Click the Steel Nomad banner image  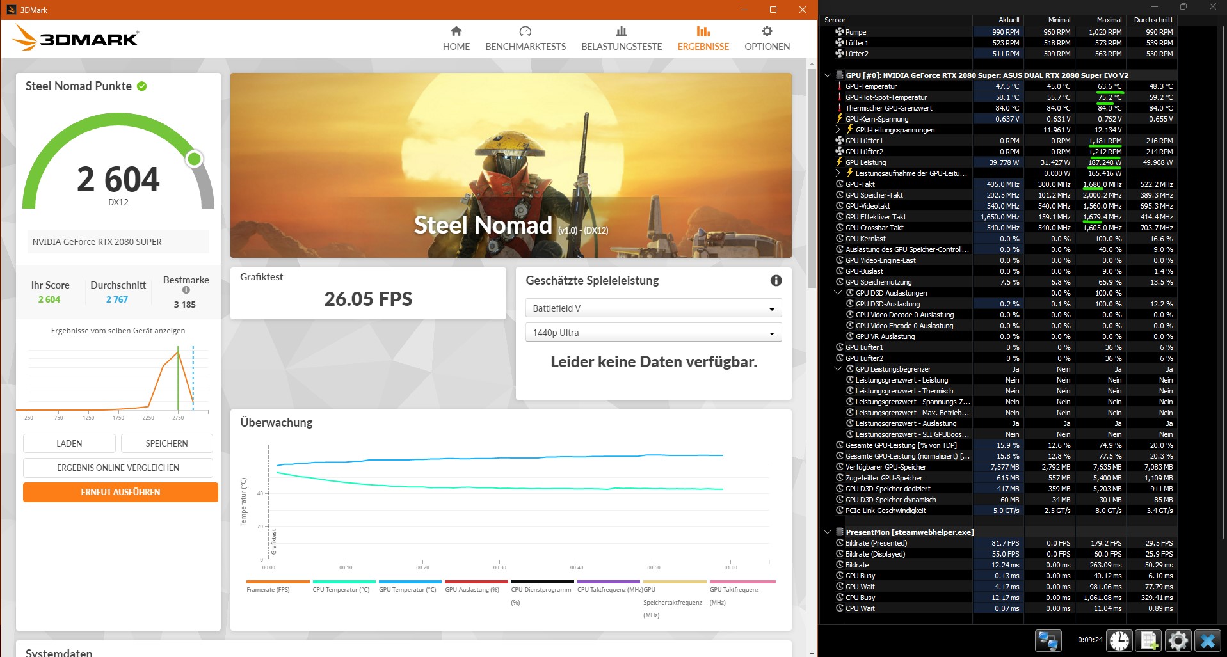pyautogui.click(x=511, y=165)
